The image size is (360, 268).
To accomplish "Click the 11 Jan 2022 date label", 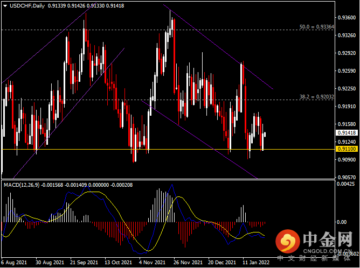I will [x=256, y=262].
